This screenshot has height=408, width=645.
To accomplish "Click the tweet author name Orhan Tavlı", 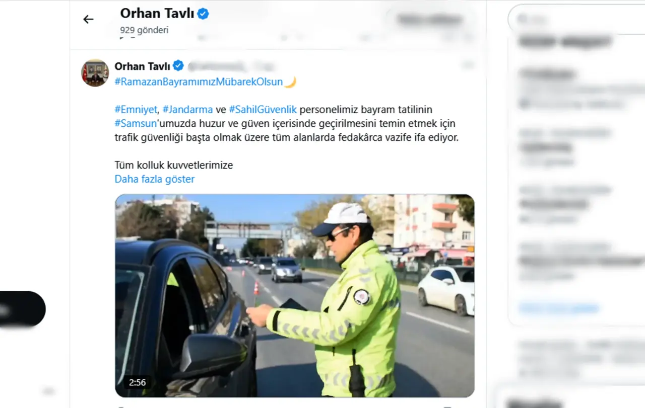I will 143,66.
